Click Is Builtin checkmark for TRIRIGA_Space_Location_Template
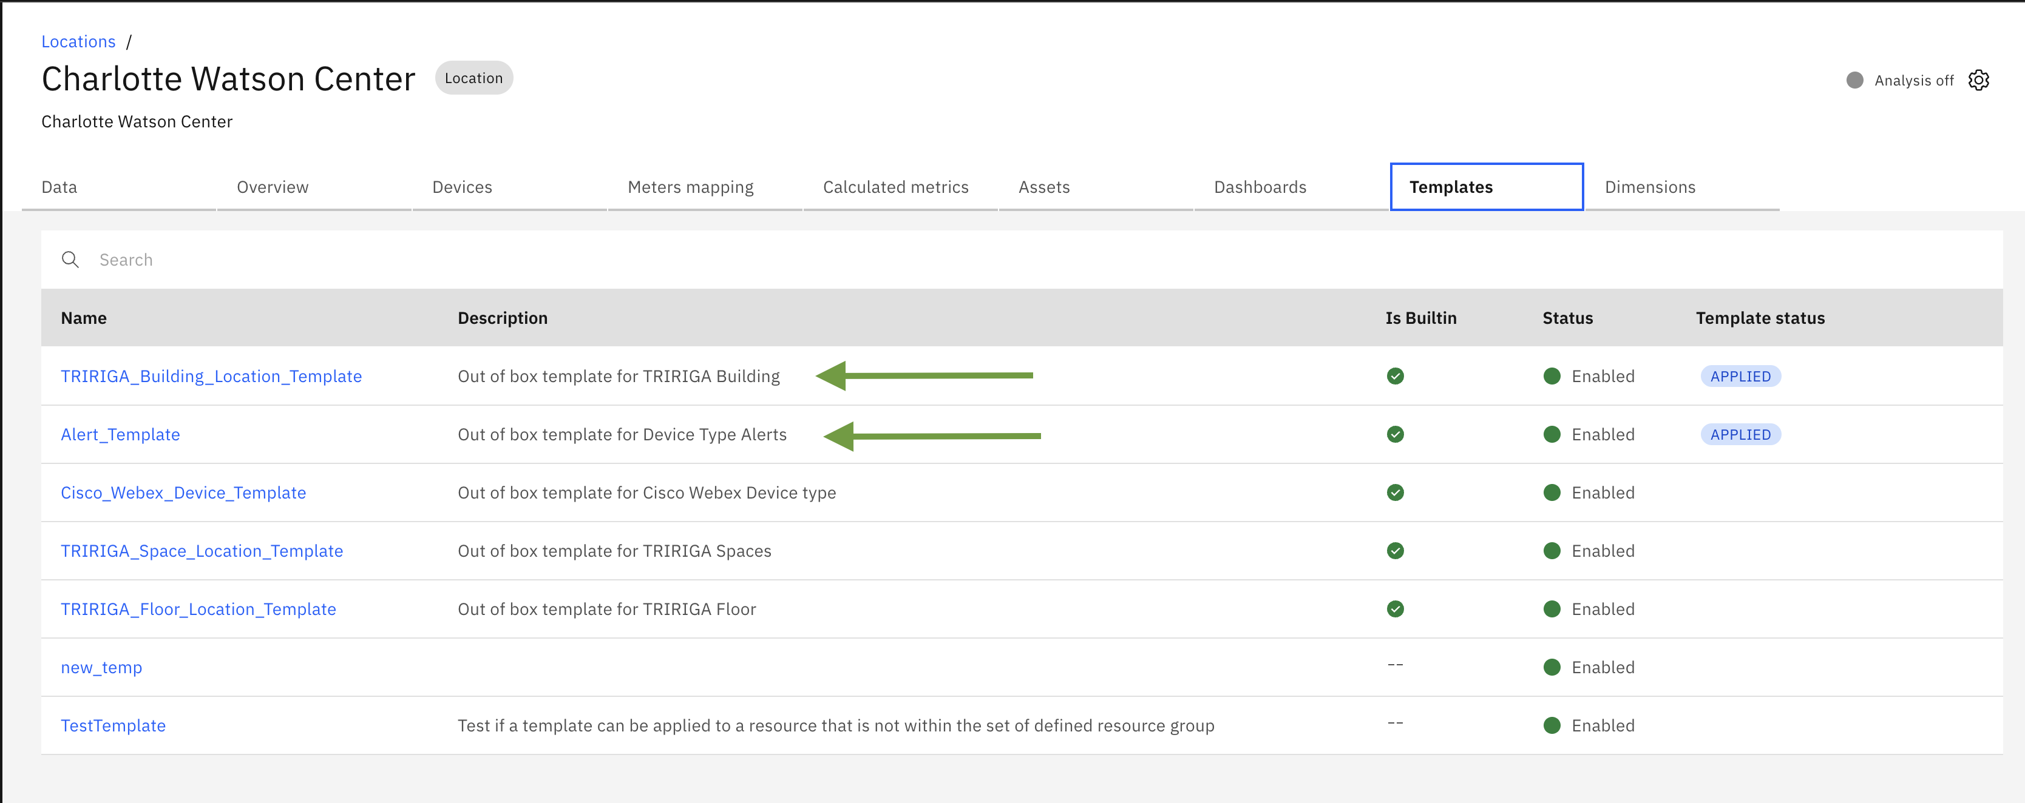This screenshot has width=2025, height=803. (1396, 551)
